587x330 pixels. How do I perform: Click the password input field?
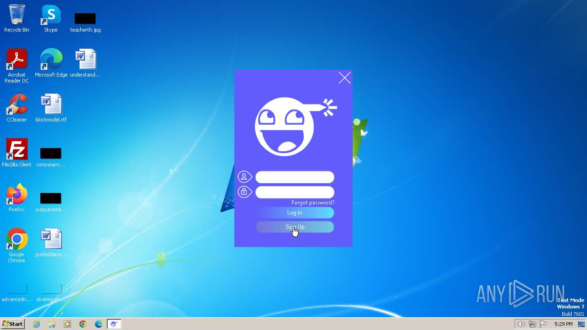[294, 192]
